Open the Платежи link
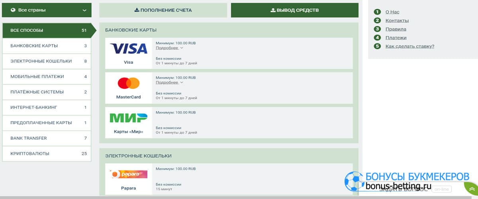The height and width of the screenshot is (199, 478). pos(396,38)
